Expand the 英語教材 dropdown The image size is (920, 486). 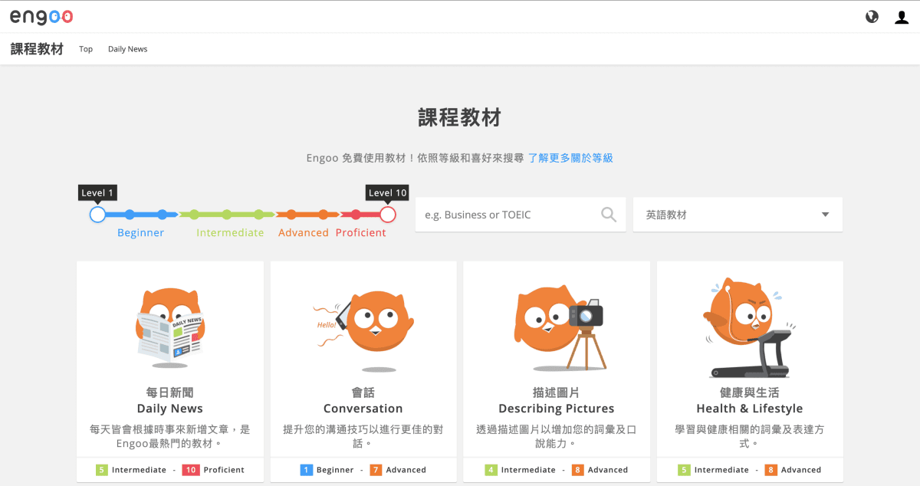pos(738,215)
